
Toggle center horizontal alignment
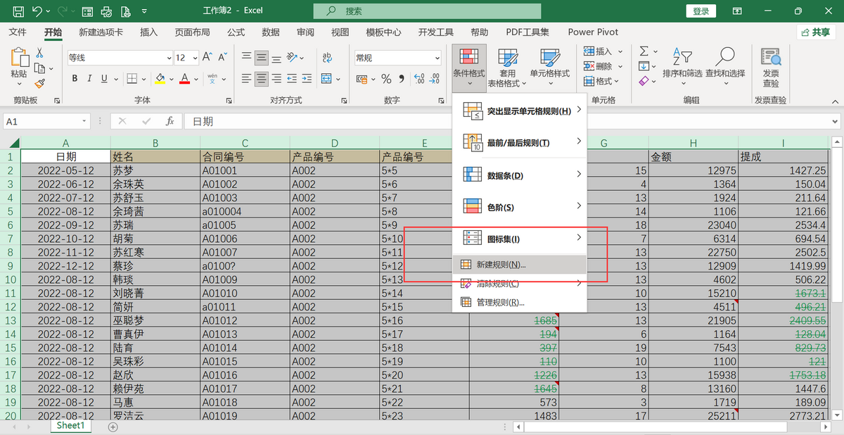pyautogui.click(x=261, y=78)
